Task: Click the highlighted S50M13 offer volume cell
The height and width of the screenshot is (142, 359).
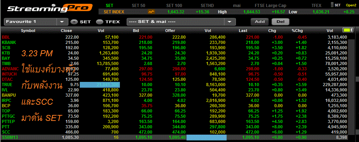Action: (x=206, y=137)
